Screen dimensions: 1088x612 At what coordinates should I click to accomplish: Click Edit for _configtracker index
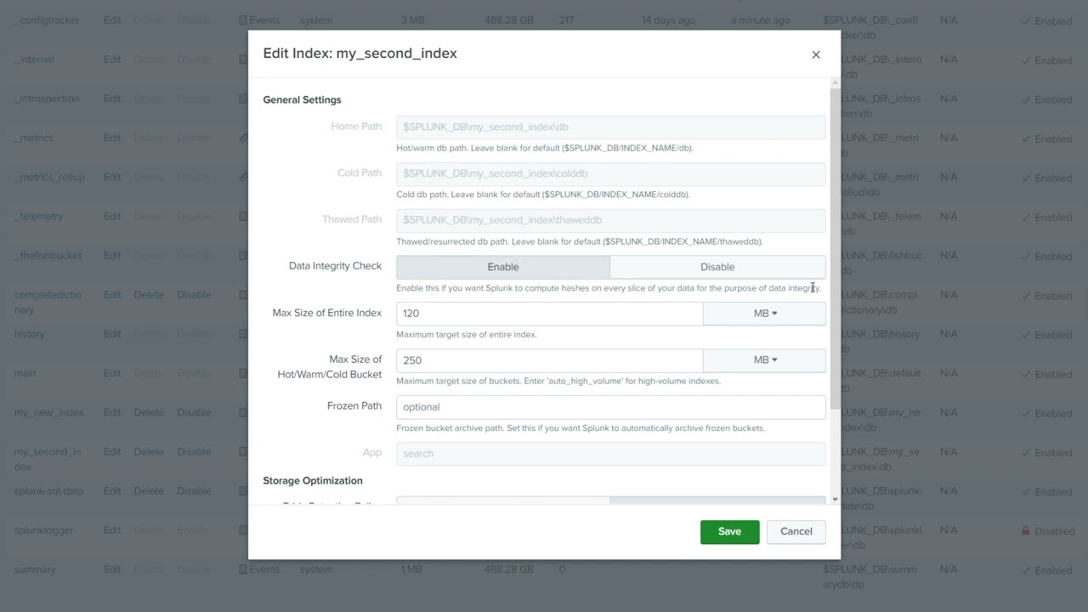pos(112,20)
